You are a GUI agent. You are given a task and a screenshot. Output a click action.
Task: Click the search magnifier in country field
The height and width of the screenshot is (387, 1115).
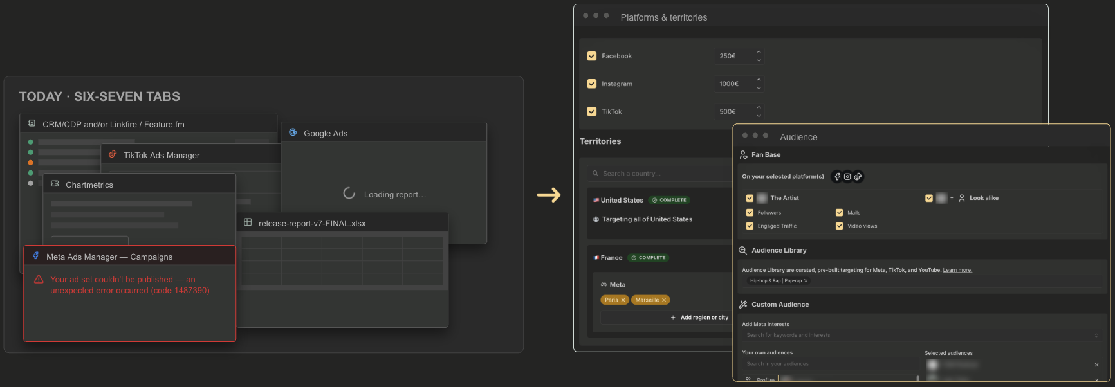click(596, 174)
